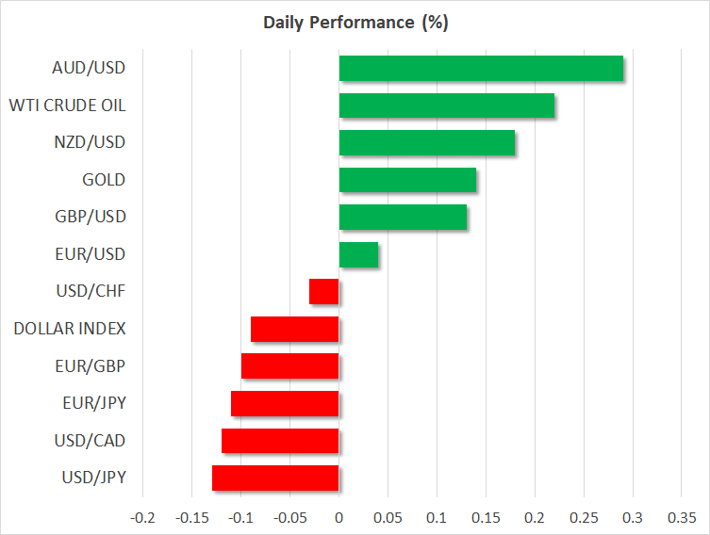This screenshot has width=710, height=535.
Task: Select the WTI CRUDE OIL category label
Action: 68,105
